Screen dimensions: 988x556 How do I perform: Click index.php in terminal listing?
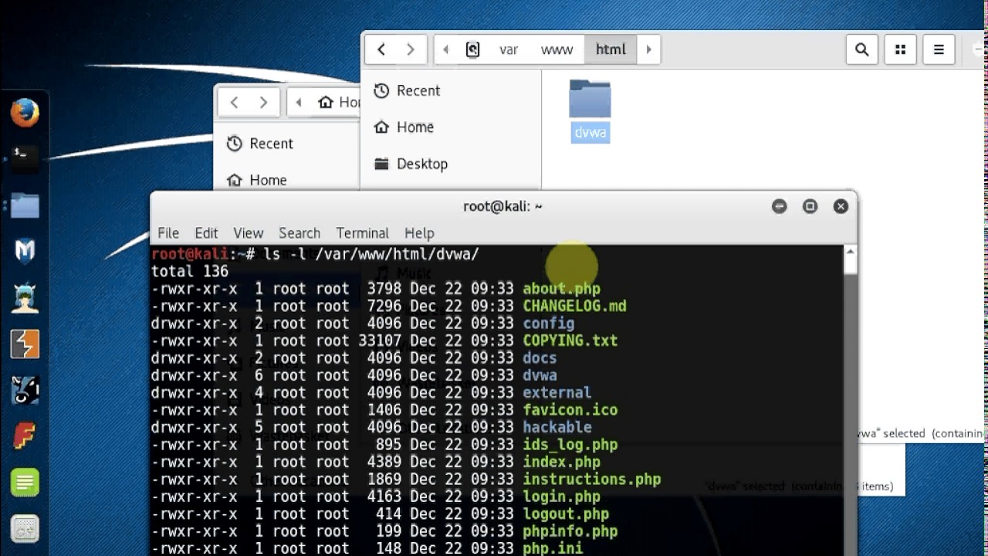coord(561,462)
